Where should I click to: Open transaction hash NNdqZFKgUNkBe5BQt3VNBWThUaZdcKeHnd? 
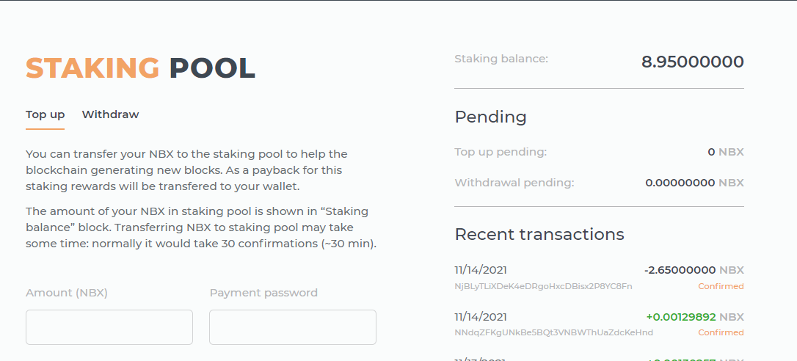click(553, 332)
